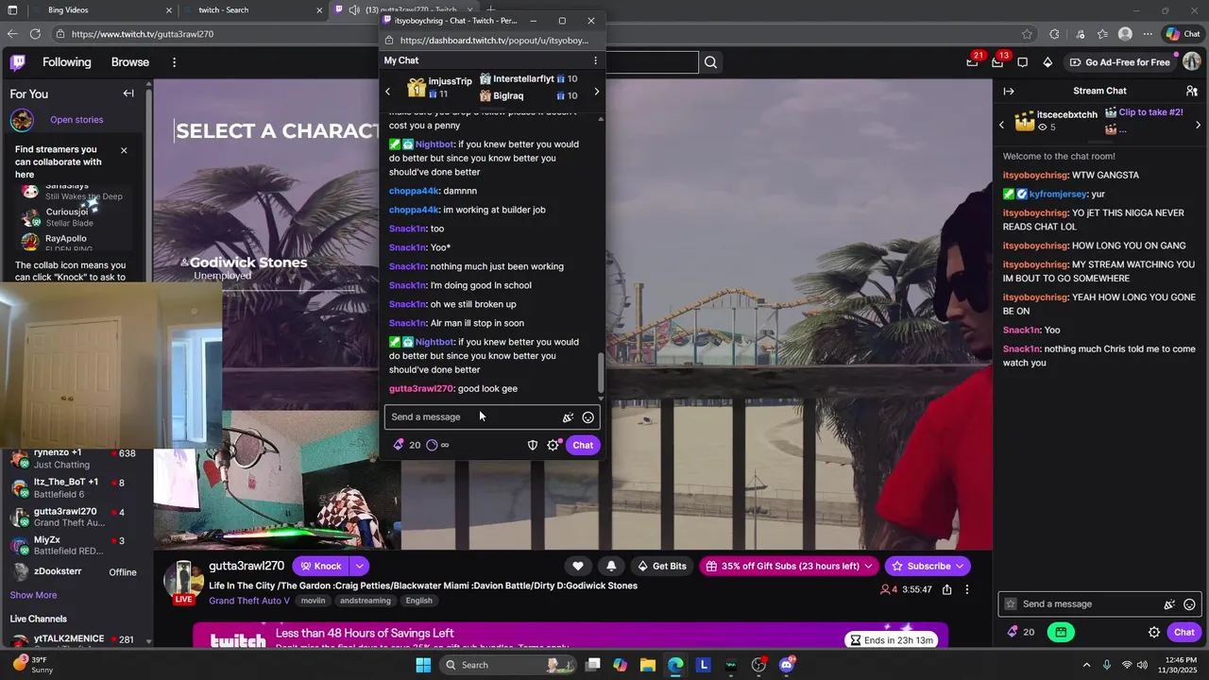Viewport: 1209px width, 680px height.
Task: Open emote picker in Stream Chat
Action: coord(1189,604)
